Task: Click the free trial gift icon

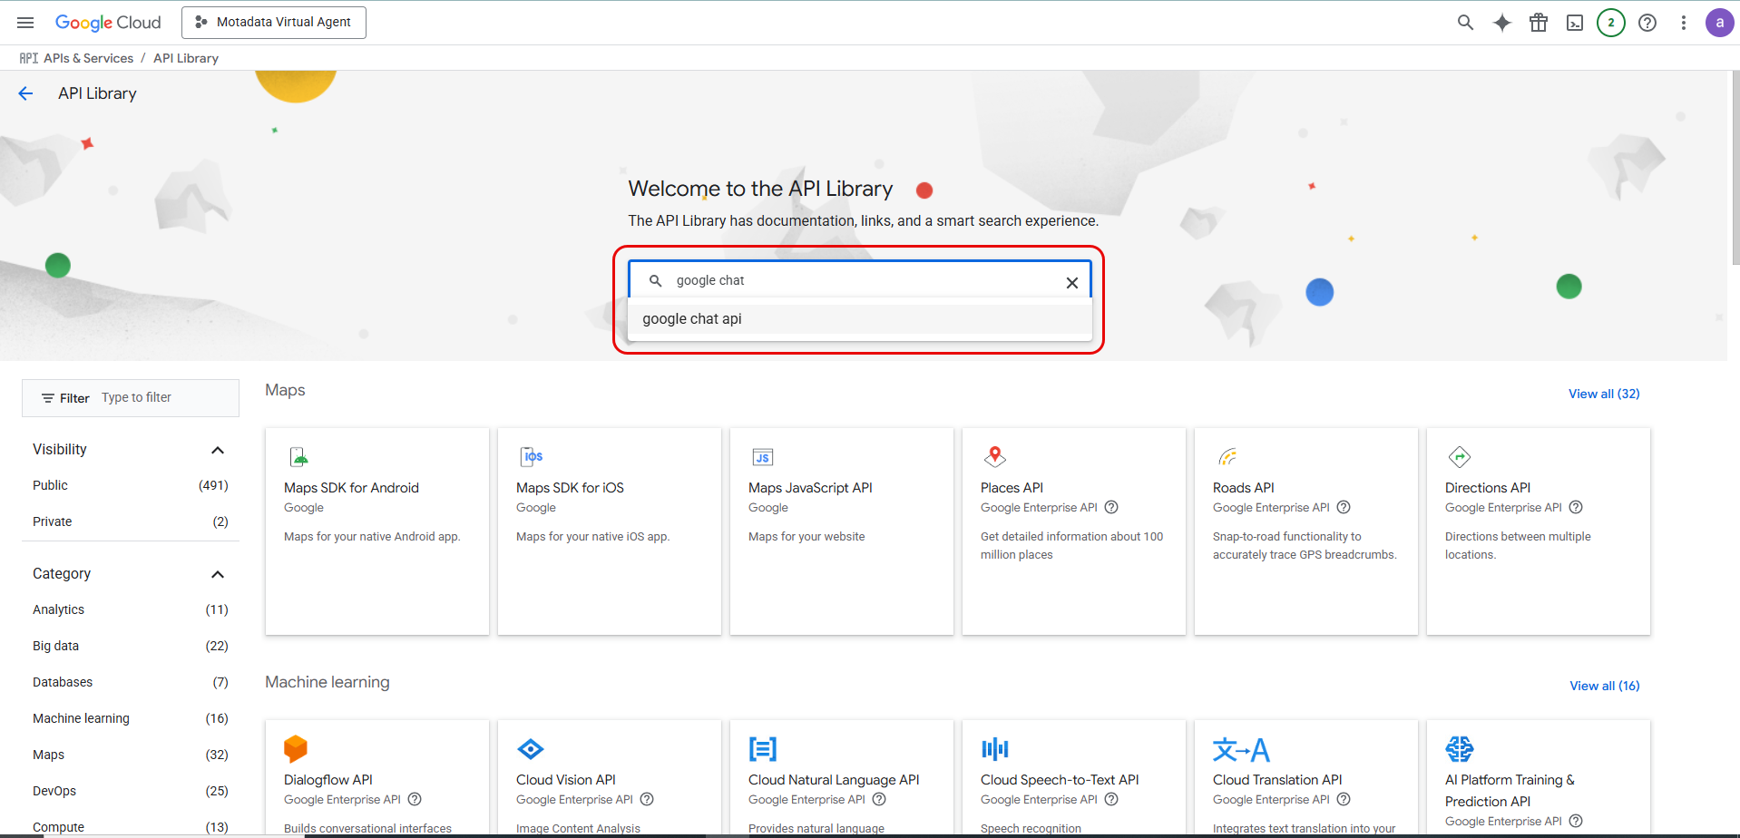Action: 1539,22
